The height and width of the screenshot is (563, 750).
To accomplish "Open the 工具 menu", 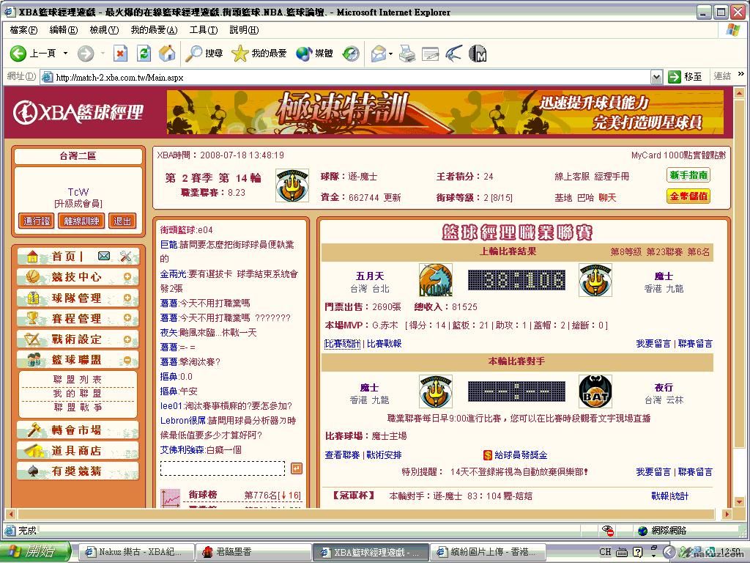I will click(x=204, y=30).
